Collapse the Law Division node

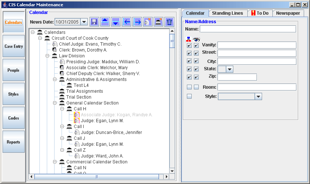(x=47, y=56)
